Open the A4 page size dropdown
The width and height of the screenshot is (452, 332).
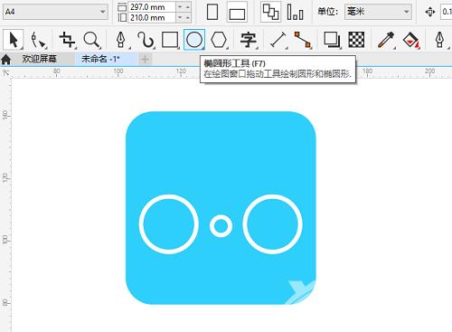tap(55, 12)
